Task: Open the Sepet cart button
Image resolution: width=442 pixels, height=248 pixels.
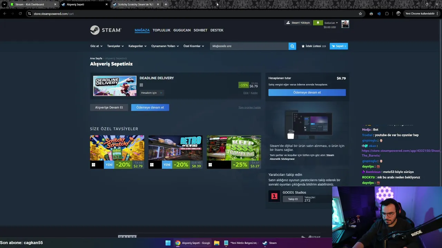Action: [x=339, y=46]
